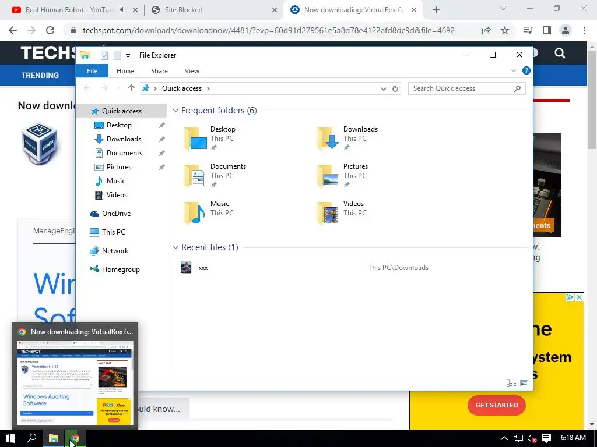Image resolution: width=597 pixels, height=447 pixels.
Task: Open the Share ribbon tab
Action: (159, 71)
